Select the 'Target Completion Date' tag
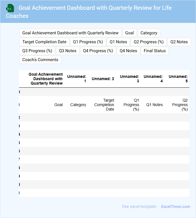Screen dimensions: 196x218 click(44, 42)
